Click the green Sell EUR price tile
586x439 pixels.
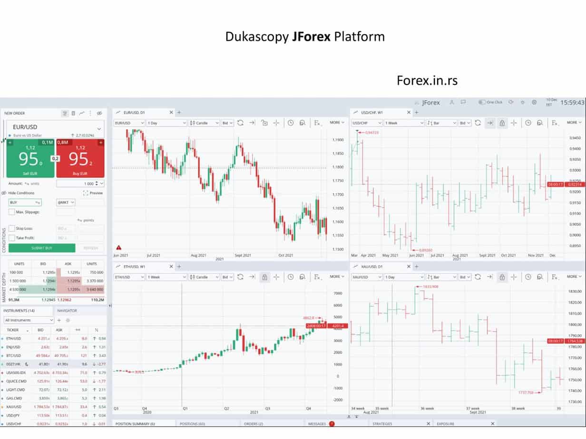pos(30,158)
